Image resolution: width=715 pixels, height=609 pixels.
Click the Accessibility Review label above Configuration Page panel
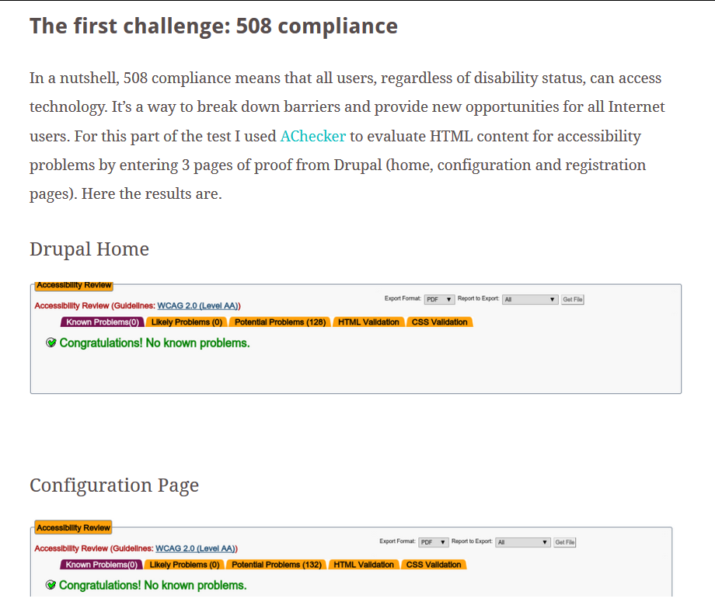[x=73, y=528]
